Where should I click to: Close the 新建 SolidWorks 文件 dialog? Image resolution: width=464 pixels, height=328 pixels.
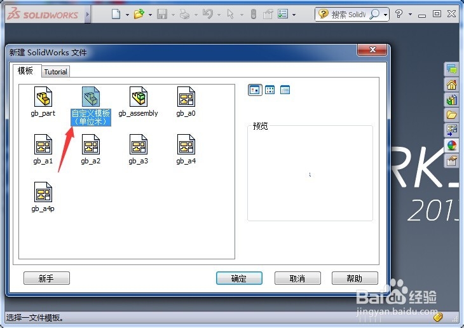(x=372, y=50)
